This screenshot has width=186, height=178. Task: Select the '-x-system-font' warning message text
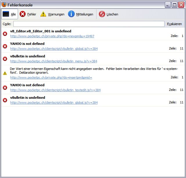coord(94,71)
